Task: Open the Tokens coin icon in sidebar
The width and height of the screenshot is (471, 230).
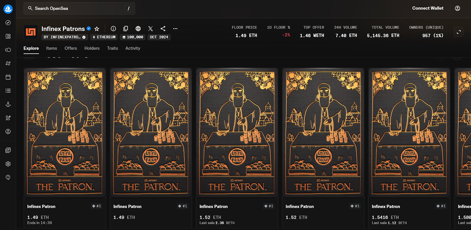Action: pos(8,50)
